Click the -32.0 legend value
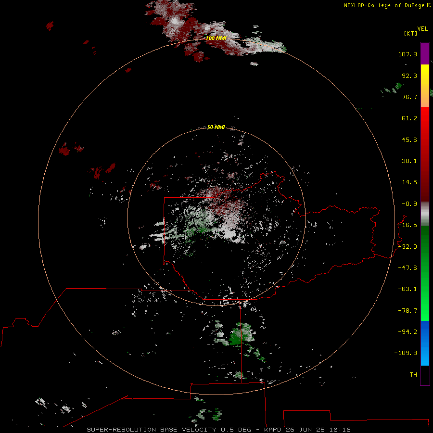Screen dimensions: 433x433 coord(408,247)
